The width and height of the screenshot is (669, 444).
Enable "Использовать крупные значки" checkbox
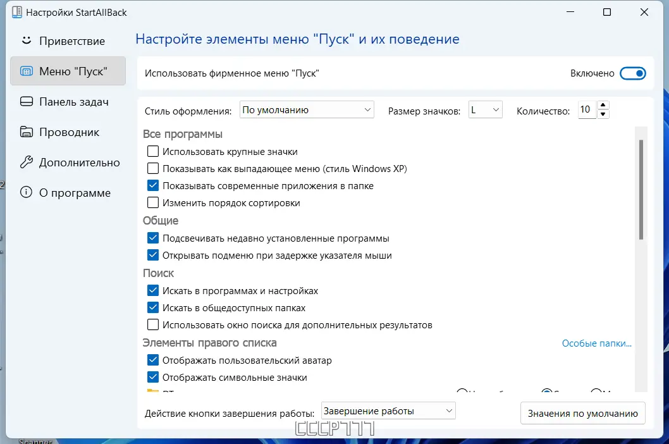(x=152, y=151)
